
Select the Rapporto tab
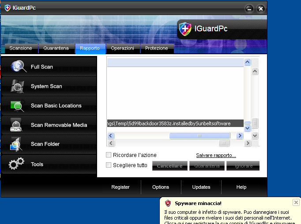coord(90,49)
